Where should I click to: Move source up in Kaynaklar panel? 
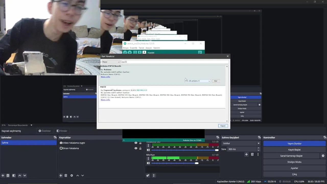78,176
